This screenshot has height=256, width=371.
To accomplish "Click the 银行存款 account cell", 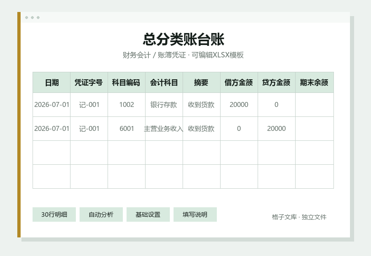I will coord(164,104).
